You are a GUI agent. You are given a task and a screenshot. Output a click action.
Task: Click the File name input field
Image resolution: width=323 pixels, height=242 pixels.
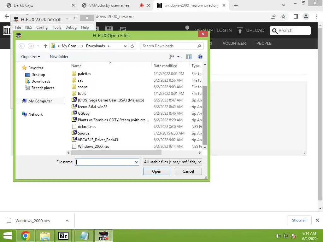pyautogui.click(x=105, y=162)
